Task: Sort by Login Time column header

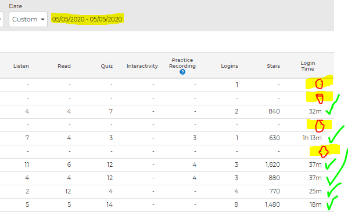Action: [308, 66]
